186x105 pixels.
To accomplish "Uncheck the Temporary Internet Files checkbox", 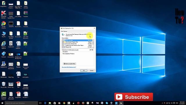I will [63, 44].
